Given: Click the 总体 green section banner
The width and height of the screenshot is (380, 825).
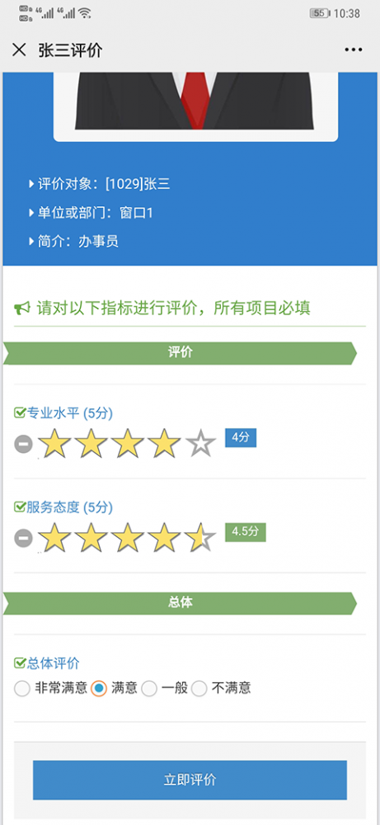Looking at the screenshot, I should tap(180, 603).
